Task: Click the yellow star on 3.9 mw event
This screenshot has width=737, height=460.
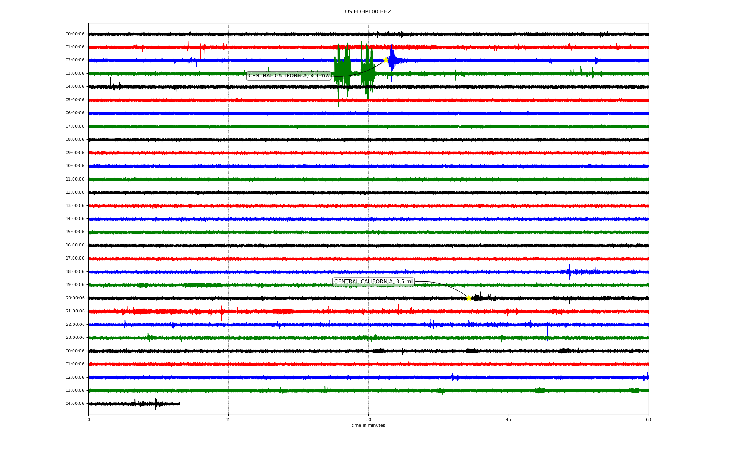Action: point(386,60)
